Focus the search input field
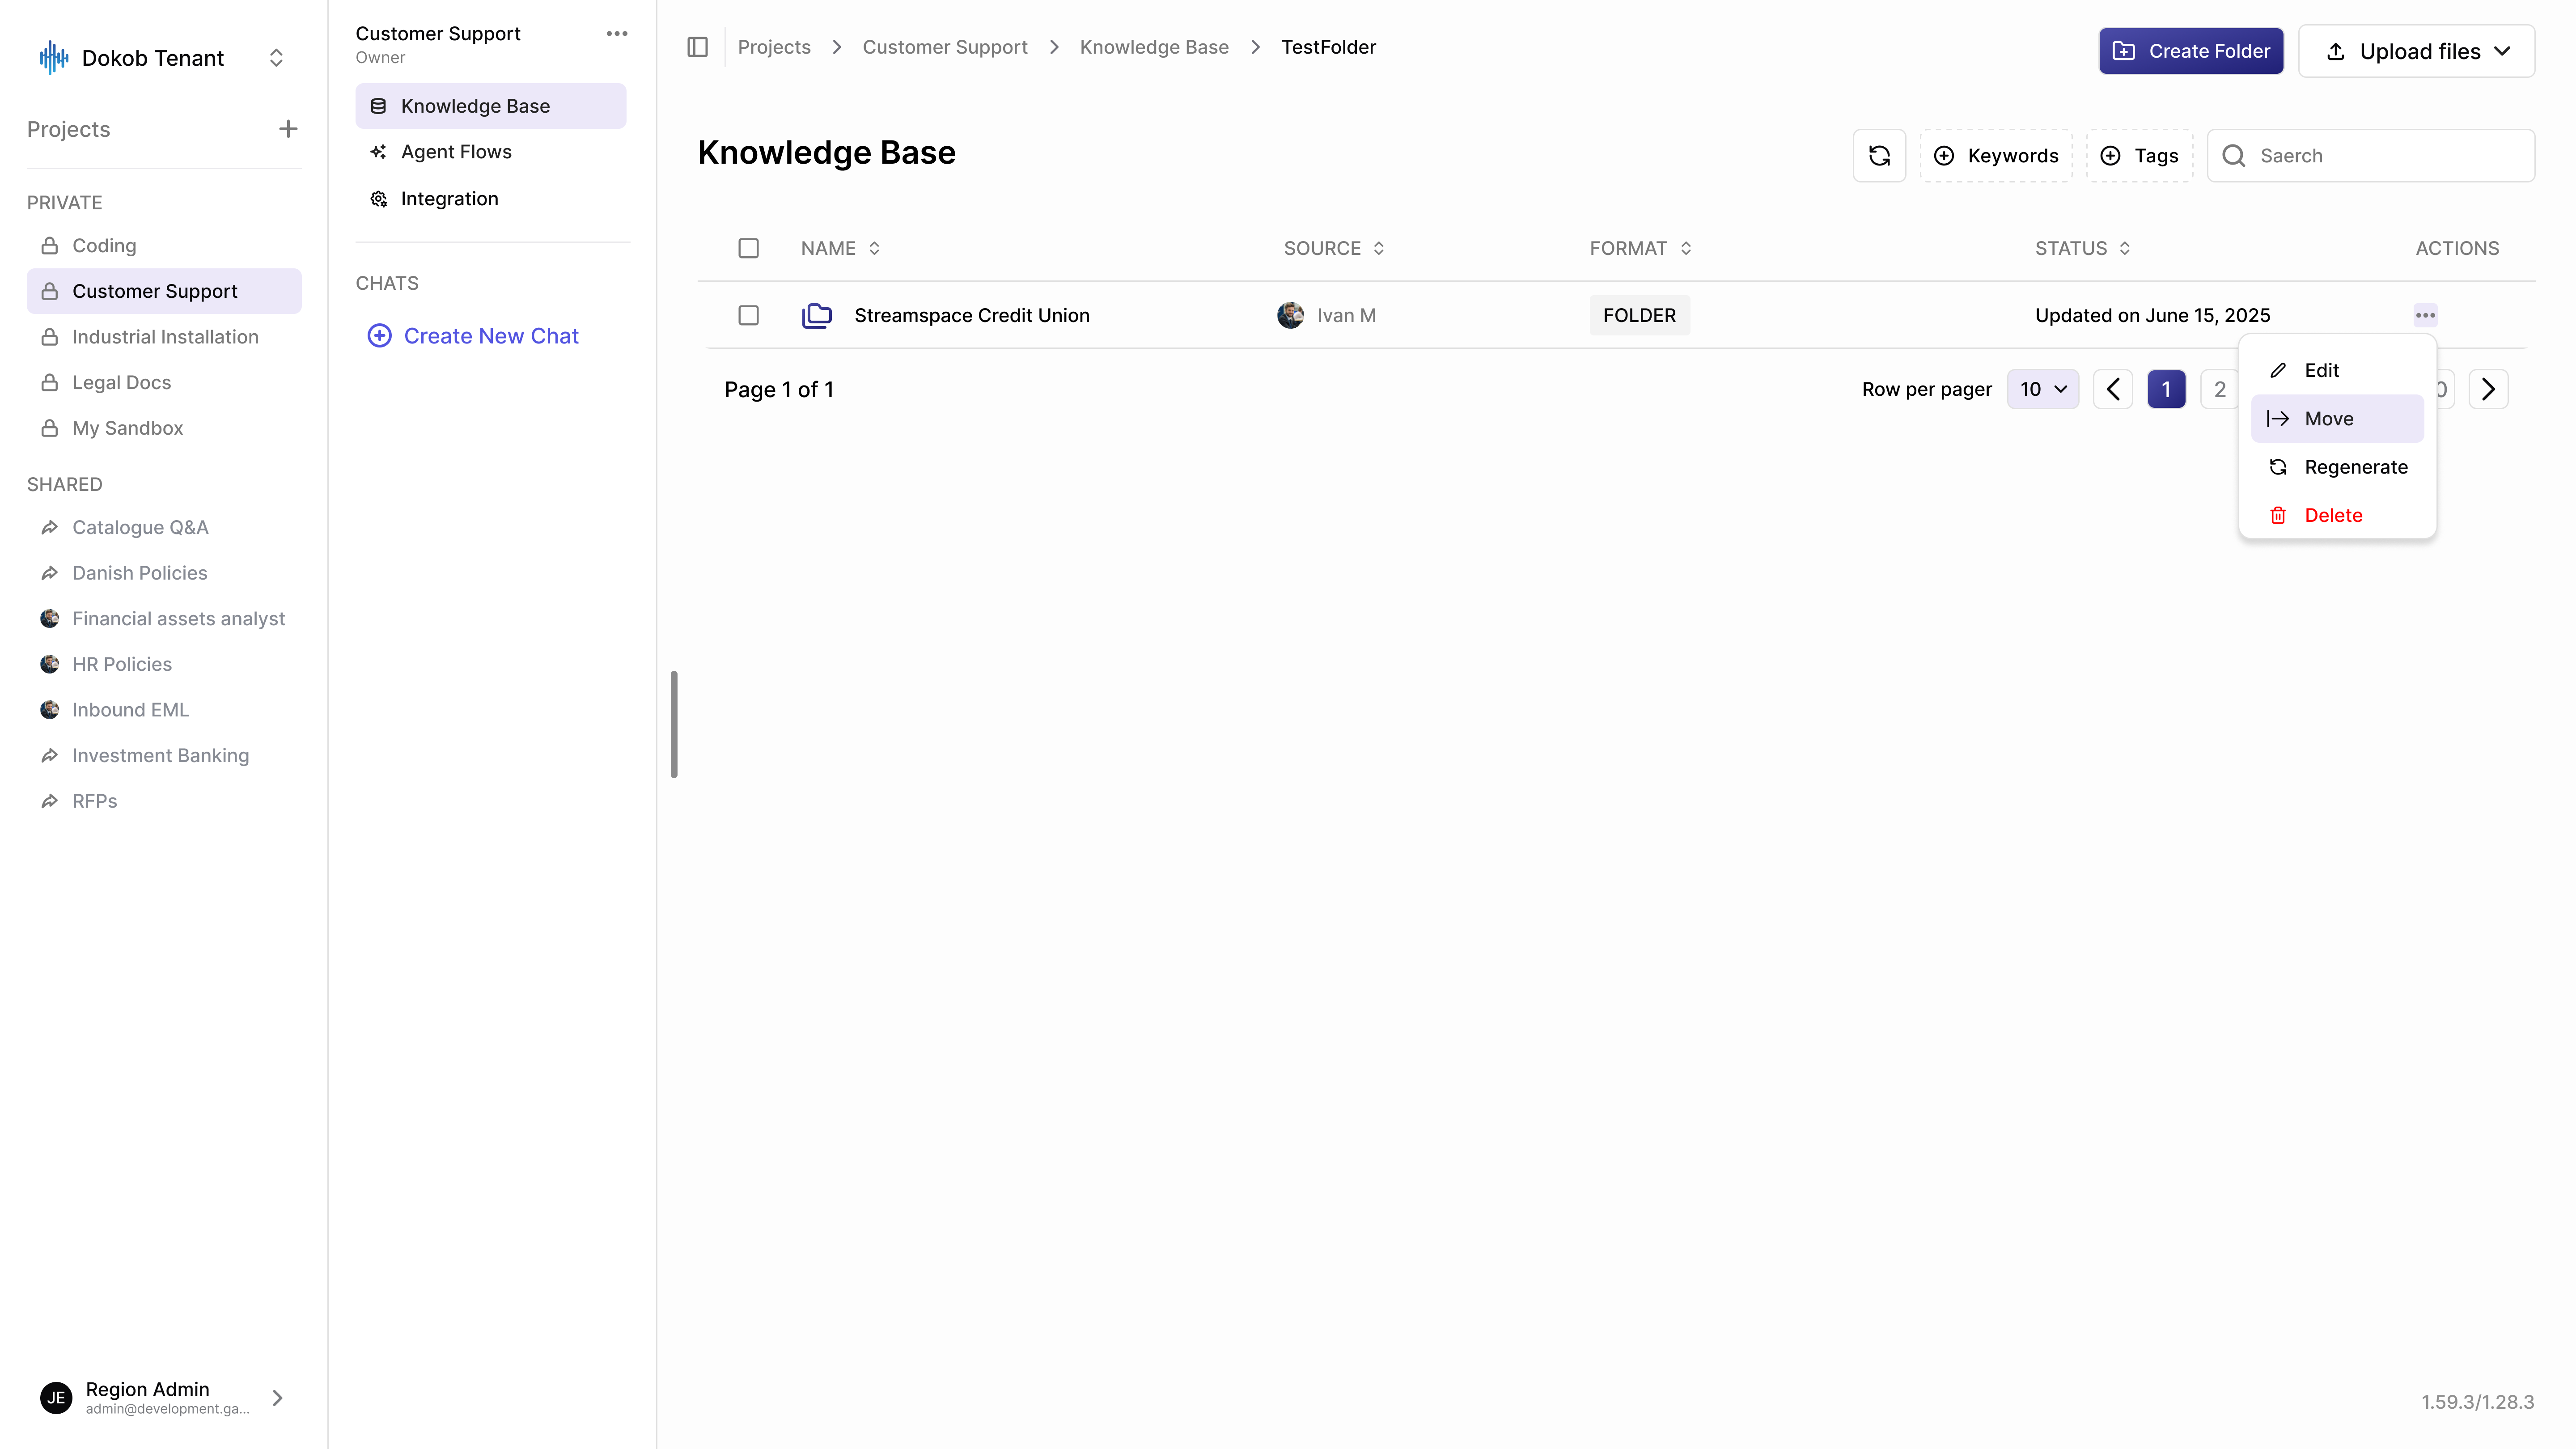Image resolution: width=2576 pixels, height=1449 pixels. point(2371,156)
